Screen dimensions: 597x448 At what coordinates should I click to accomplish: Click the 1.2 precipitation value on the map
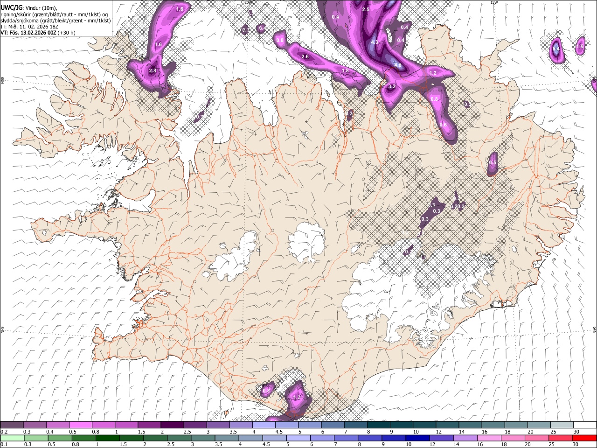pyautogui.click(x=433, y=73)
